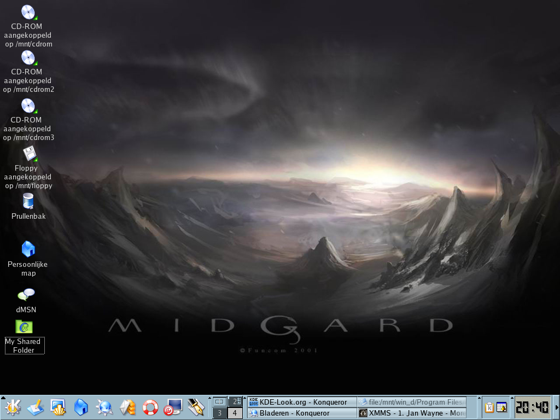
Task: Select the 'Prullenbak' label text
Action: (x=28, y=216)
